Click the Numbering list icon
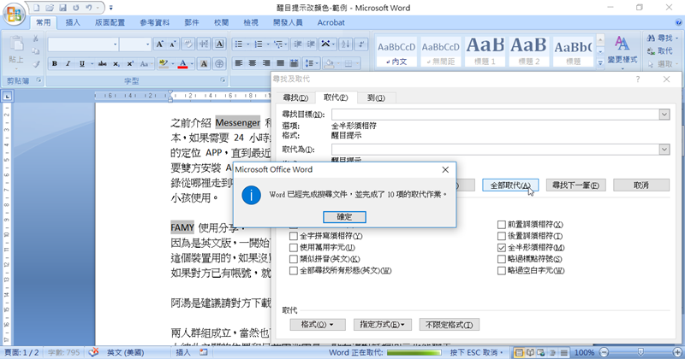The image size is (685, 359). click(x=259, y=44)
